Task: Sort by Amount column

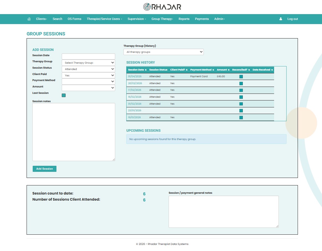Action: (x=223, y=70)
